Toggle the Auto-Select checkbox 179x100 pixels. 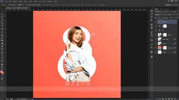coord(8,5)
